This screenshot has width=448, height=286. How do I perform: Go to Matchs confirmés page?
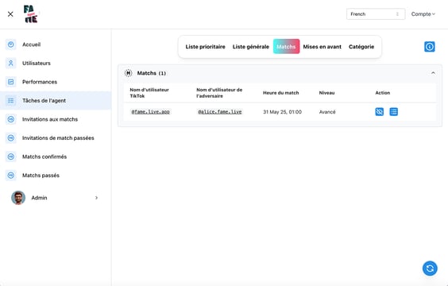(x=44, y=157)
